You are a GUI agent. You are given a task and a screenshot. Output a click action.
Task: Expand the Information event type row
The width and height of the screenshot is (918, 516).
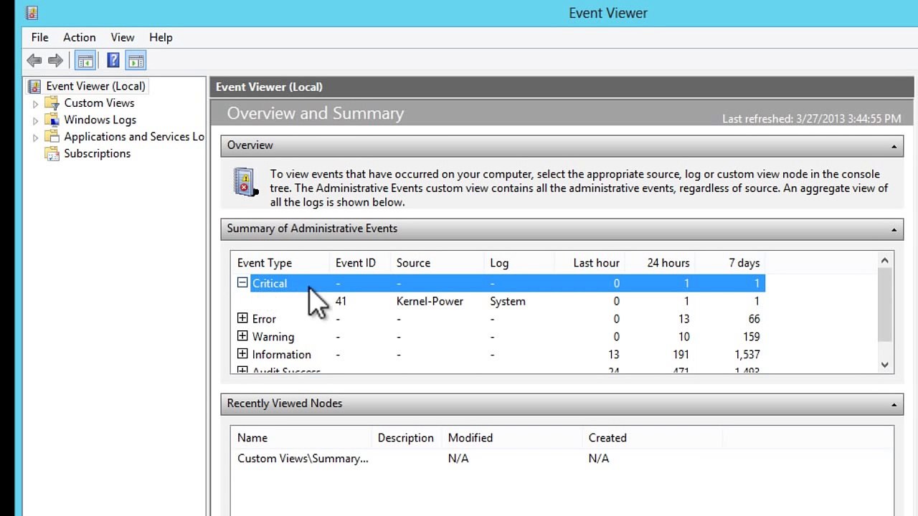tap(242, 353)
